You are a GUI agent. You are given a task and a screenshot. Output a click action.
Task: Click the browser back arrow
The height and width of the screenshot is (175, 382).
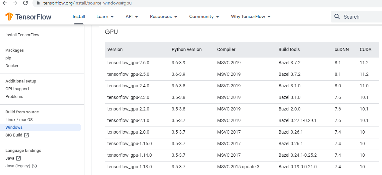(x=4, y=3)
